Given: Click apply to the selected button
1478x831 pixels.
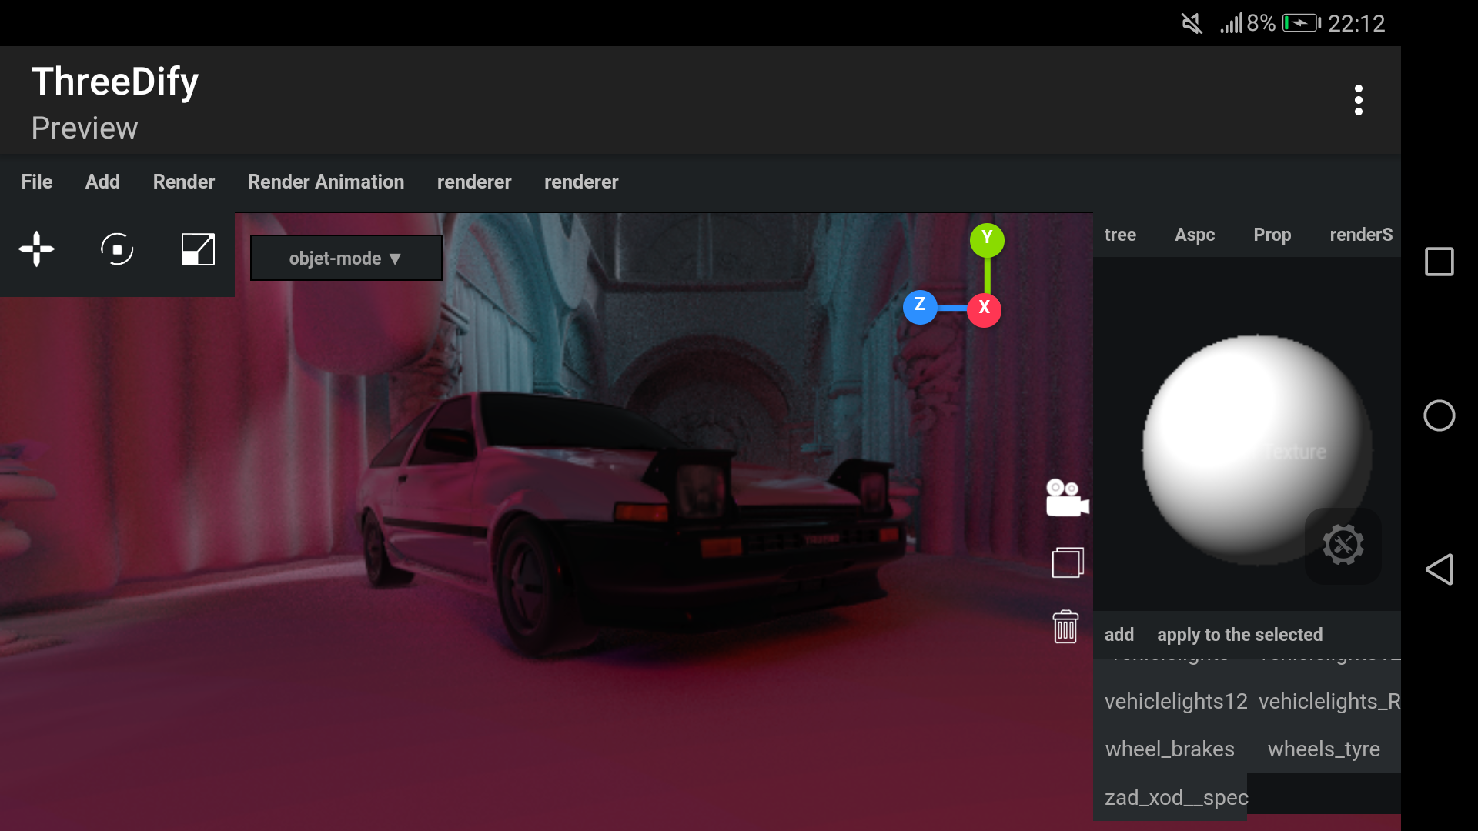Looking at the screenshot, I should point(1239,636).
